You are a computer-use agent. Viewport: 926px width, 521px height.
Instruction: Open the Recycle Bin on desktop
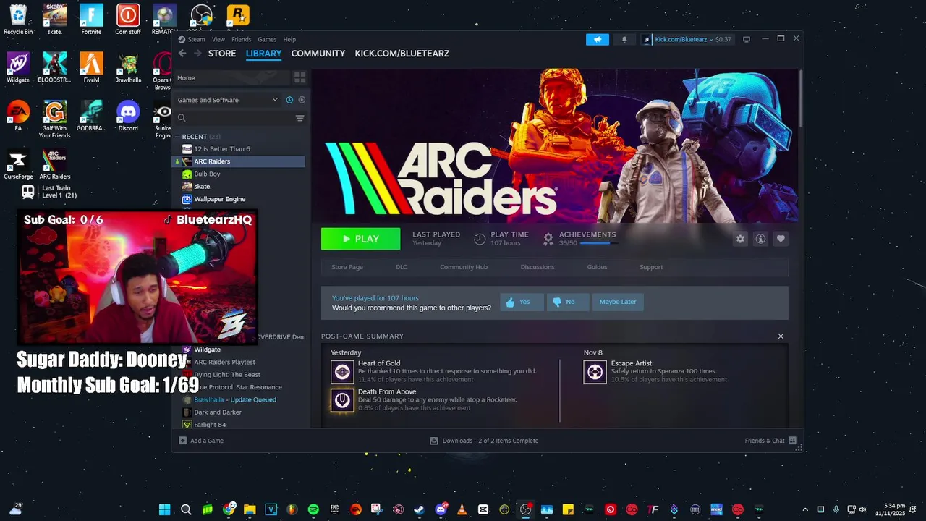(18, 20)
